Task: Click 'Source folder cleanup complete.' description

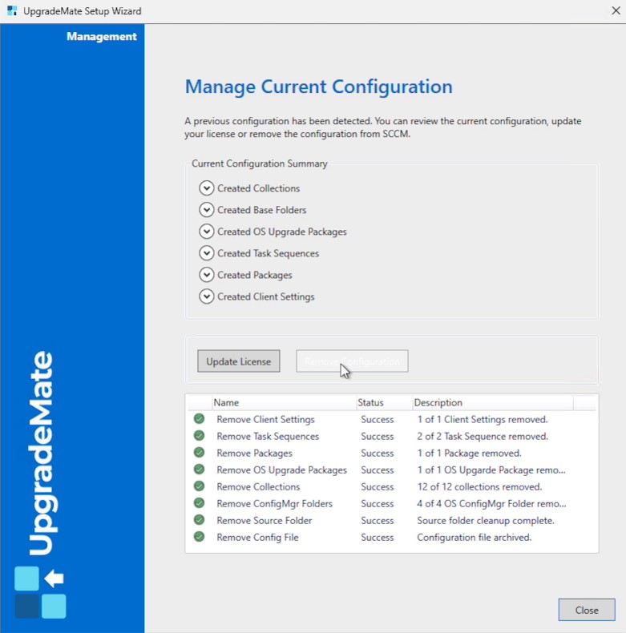Action: click(486, 521)
